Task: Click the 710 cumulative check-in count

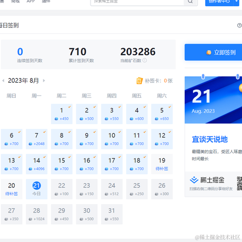Action: point(77,52)
